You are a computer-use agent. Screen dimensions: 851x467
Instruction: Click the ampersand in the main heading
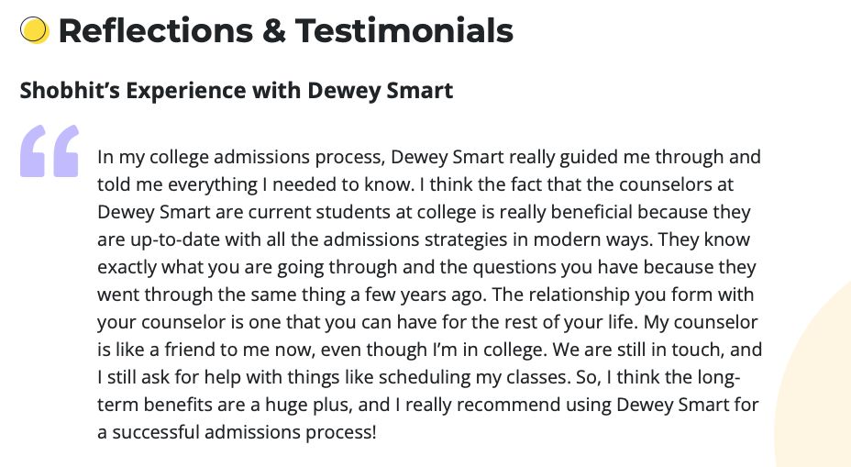click(273, 31)
